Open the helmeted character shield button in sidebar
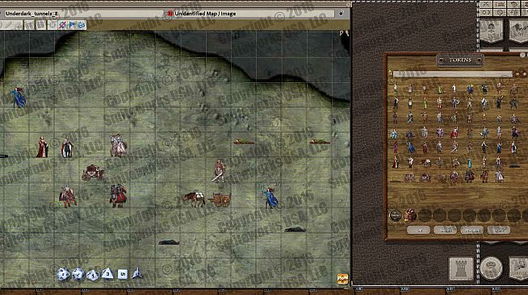Screen dimensions: 528x295 [492, 31]
